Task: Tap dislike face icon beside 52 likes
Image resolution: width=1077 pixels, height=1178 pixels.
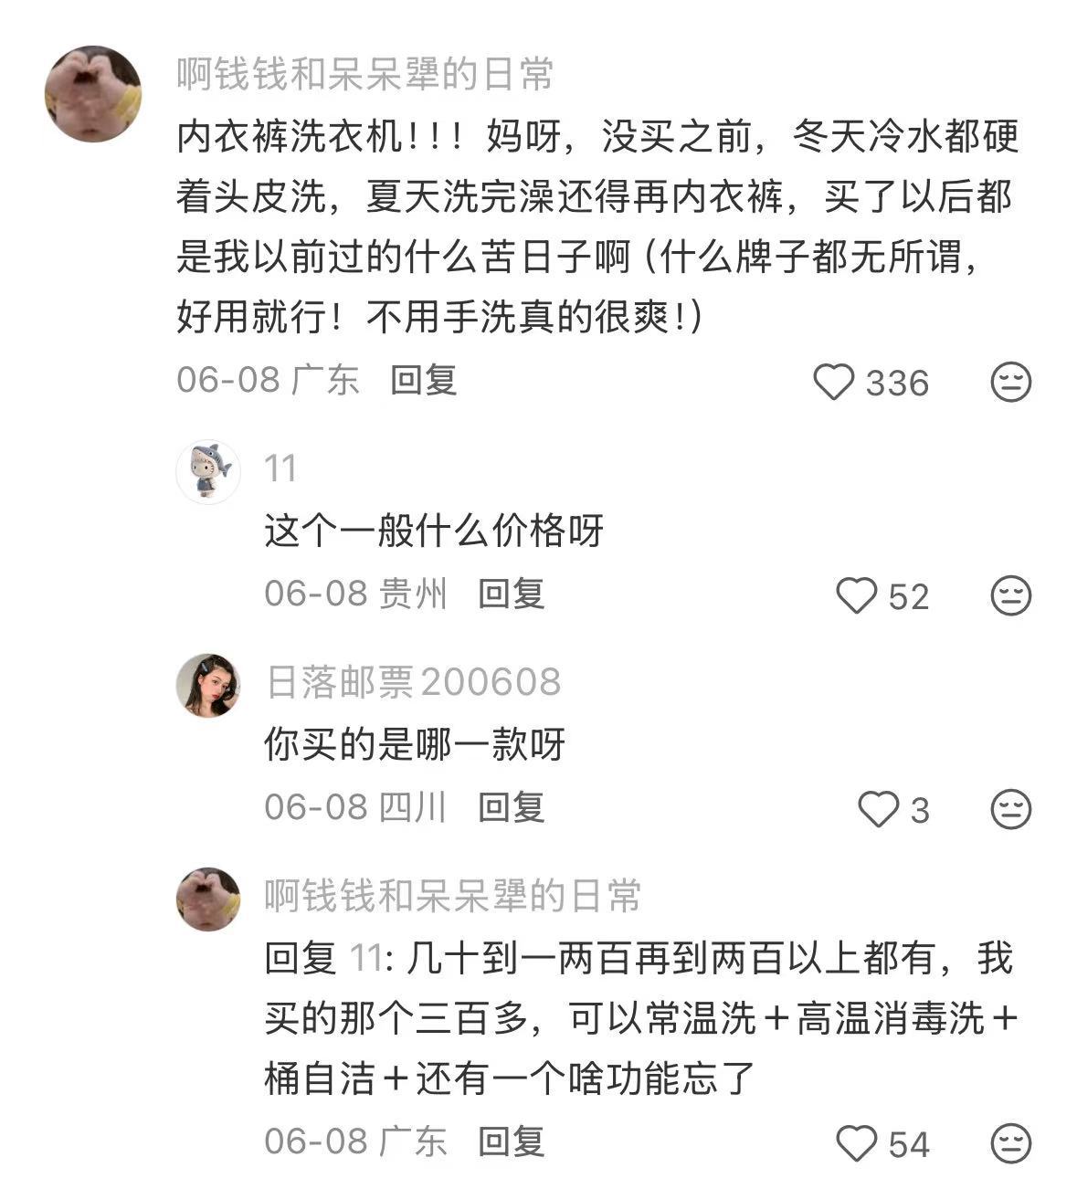Action: click(x=1011, y=595)
